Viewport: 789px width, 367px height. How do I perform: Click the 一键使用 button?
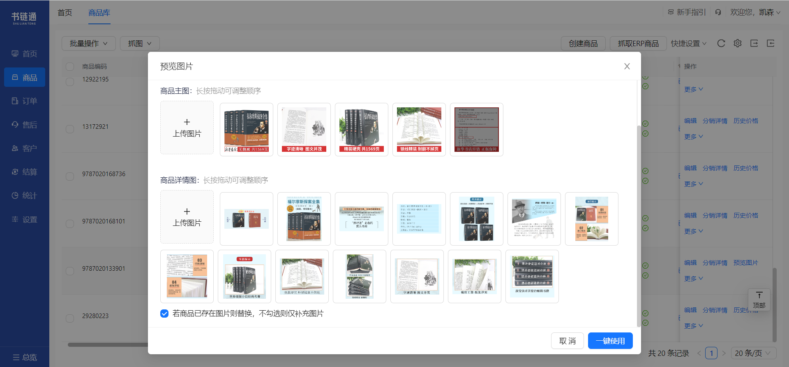point(610,341)
